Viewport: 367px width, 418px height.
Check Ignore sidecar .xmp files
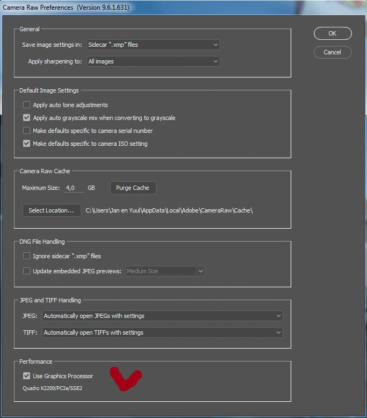point(27,256)
